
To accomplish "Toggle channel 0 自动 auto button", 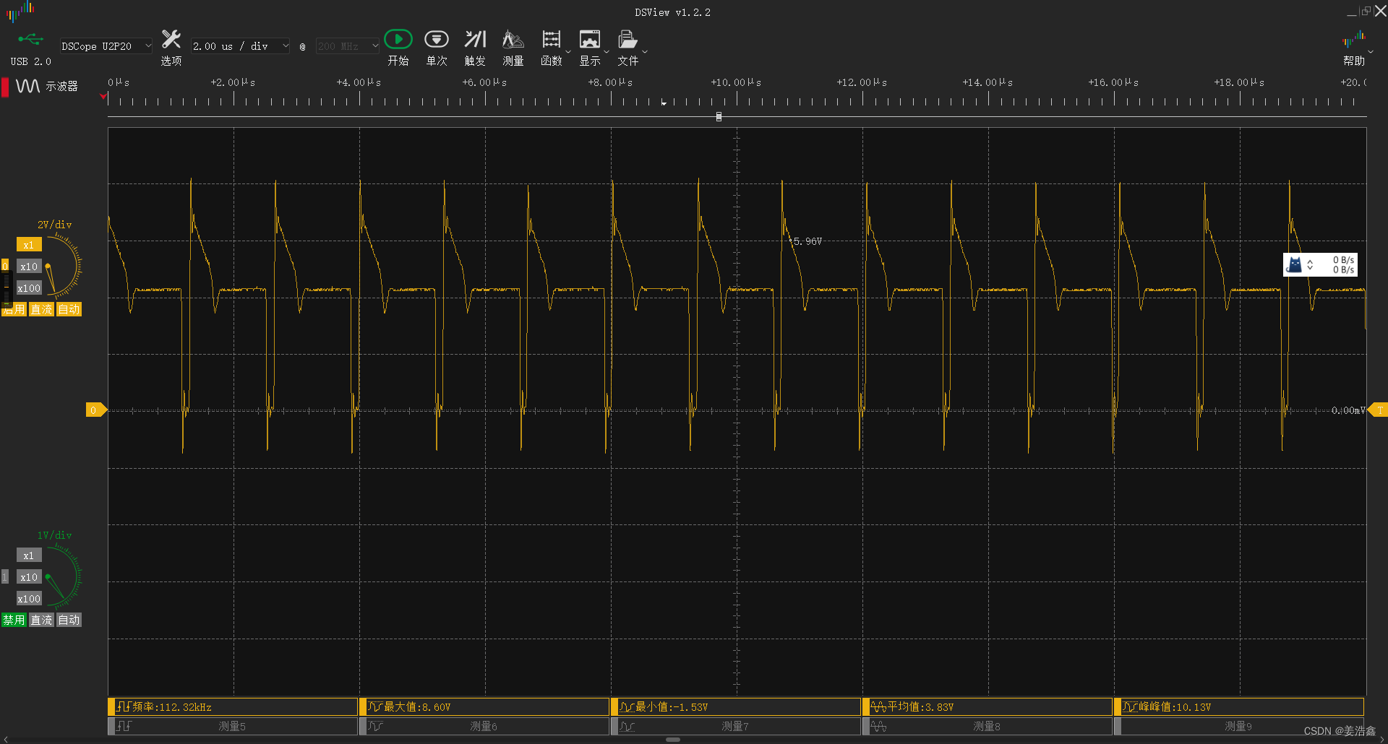I will coord(69,309).
